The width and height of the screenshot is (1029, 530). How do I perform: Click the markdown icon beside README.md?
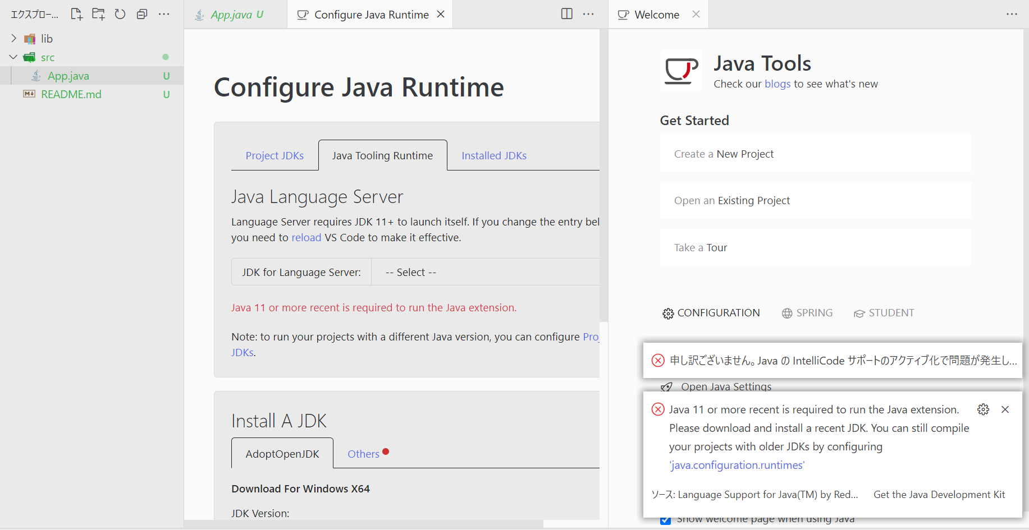29,94
